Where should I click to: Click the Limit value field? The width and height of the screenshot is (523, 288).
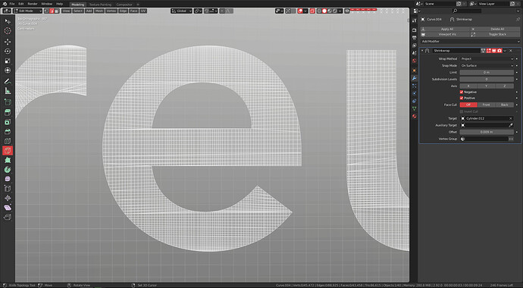click(487, 72)
